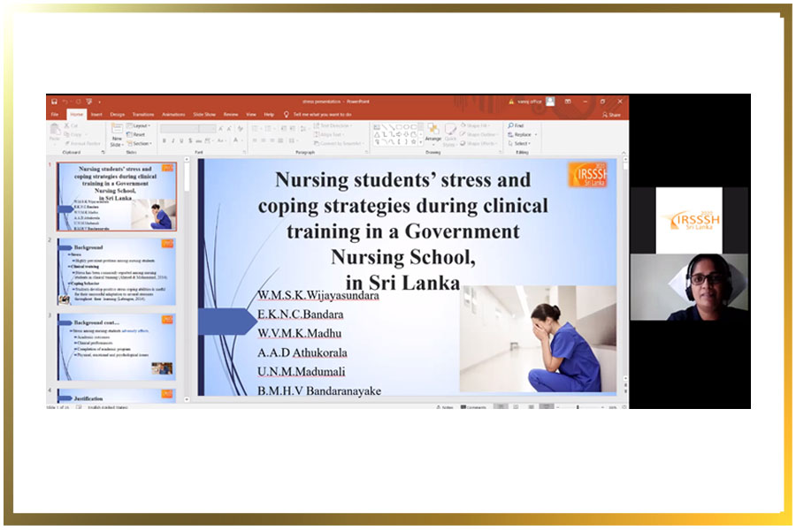Click the Redo icon in quick access toolbar
Screen dimensions: 796x530
[x=78, y=102]
